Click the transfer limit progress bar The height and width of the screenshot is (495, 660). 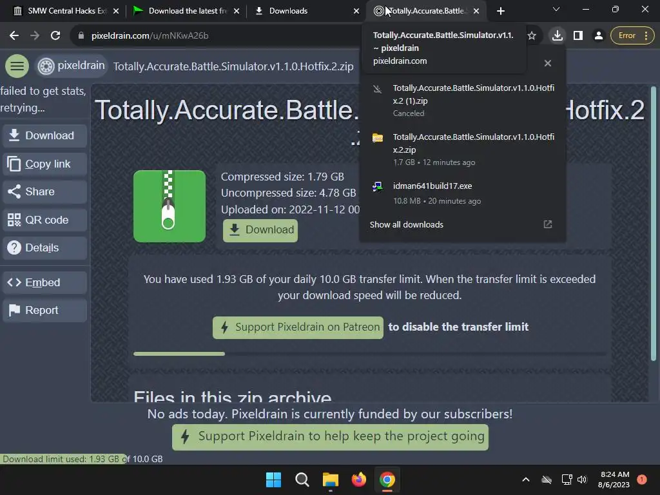tap(369, 354)
